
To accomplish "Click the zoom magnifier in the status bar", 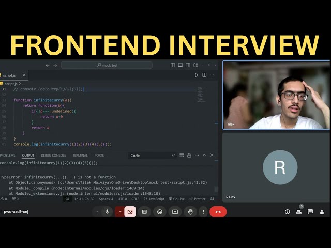I will (67, 199).
